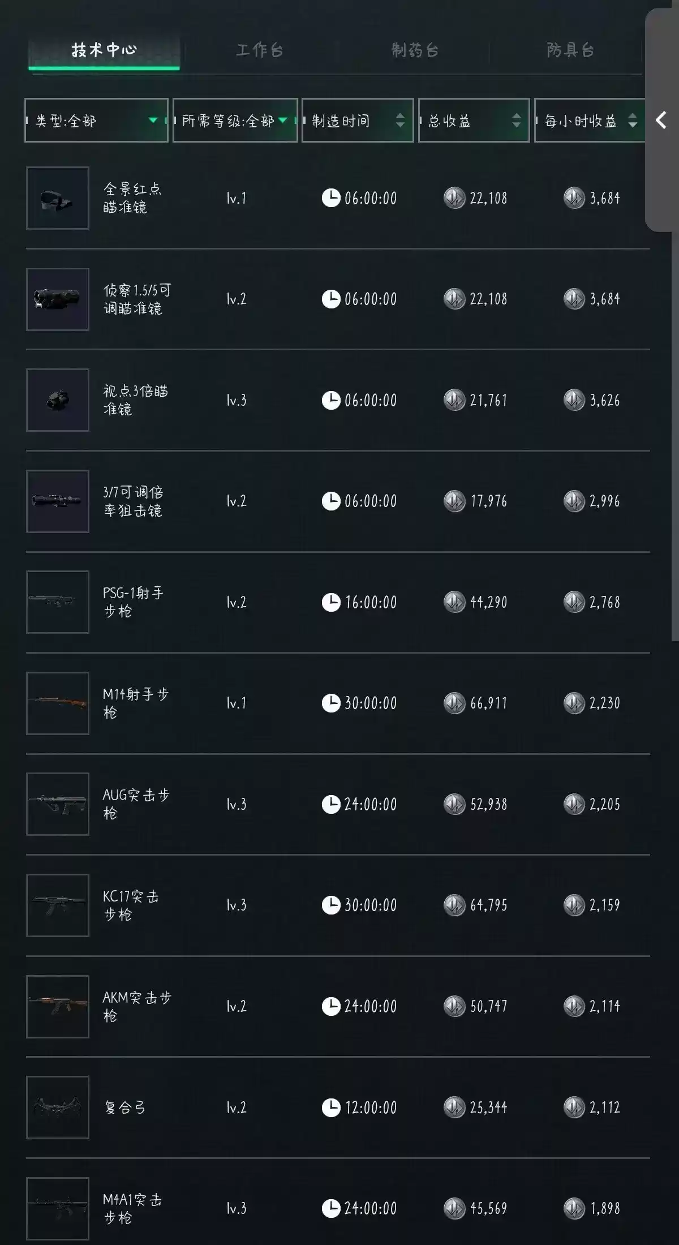The image size is (679, 1245).
Task: Toggle sorting by 总收益
Action: point(474,121)
